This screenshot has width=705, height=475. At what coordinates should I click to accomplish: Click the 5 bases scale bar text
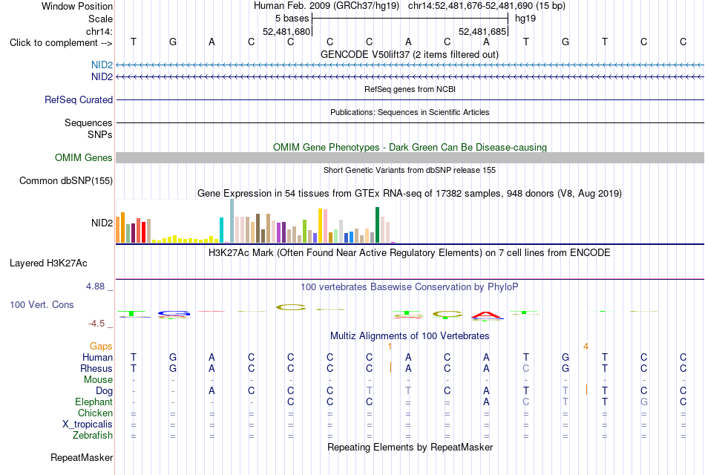coord(292,19)
